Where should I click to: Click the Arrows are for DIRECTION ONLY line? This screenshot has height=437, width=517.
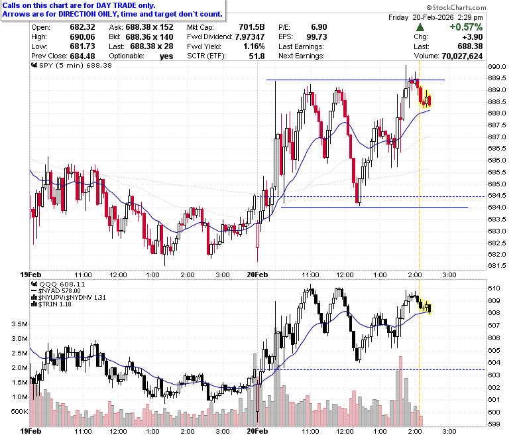coord(113,14)
